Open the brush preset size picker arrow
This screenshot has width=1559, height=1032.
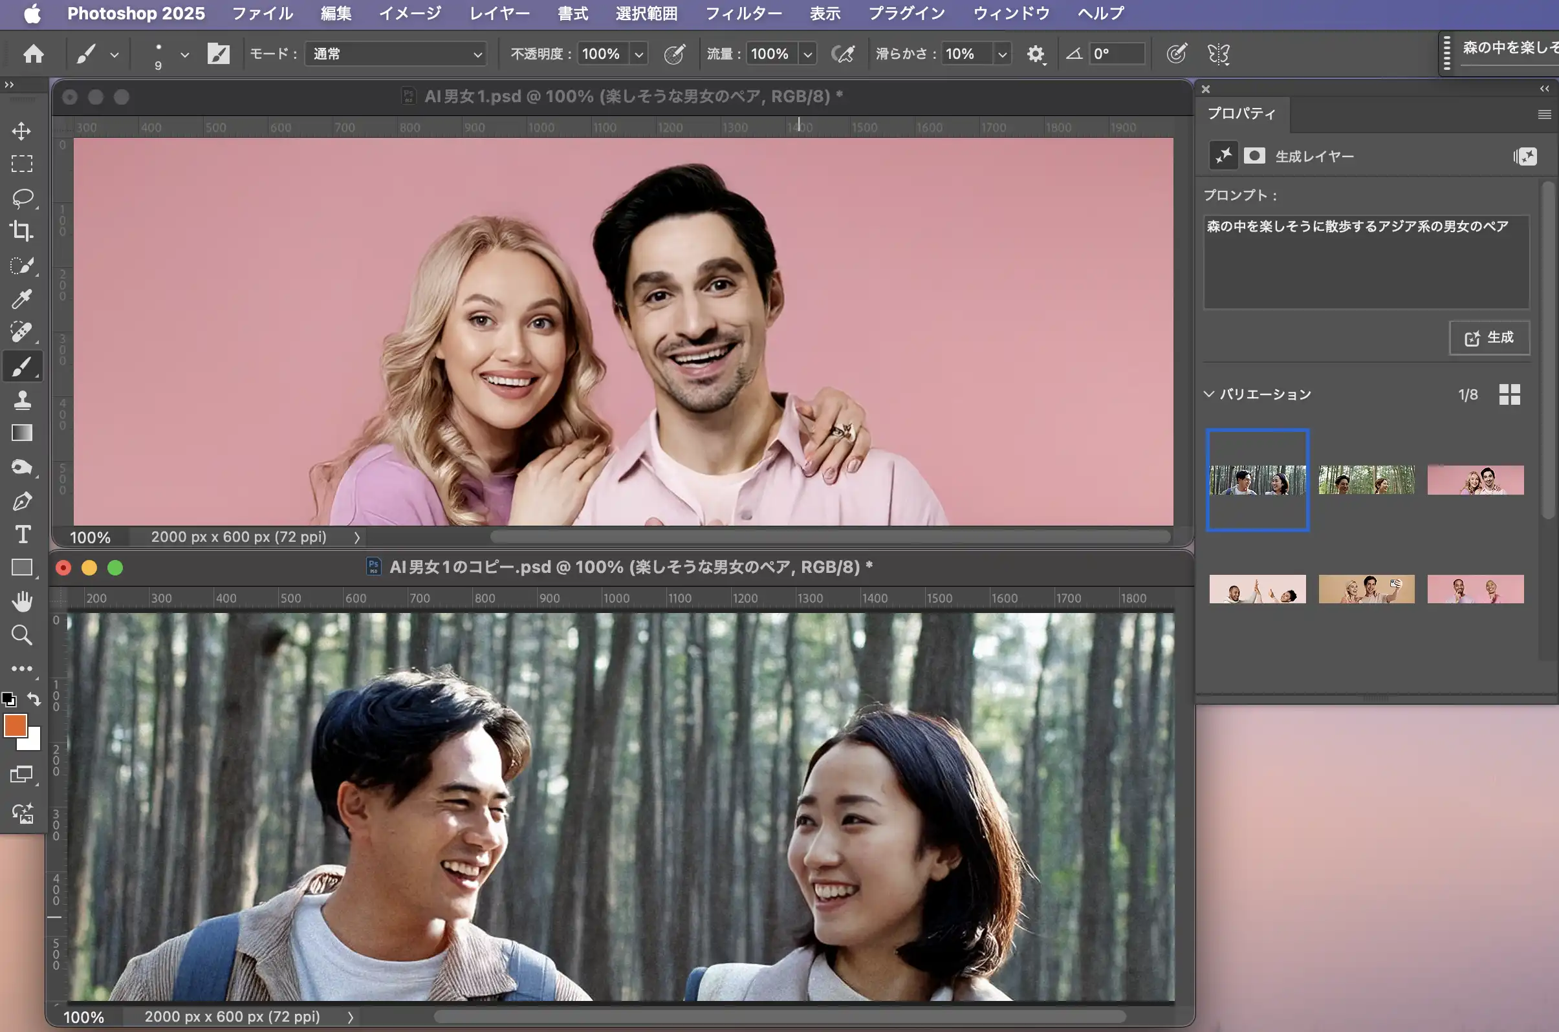click(185, 54)
